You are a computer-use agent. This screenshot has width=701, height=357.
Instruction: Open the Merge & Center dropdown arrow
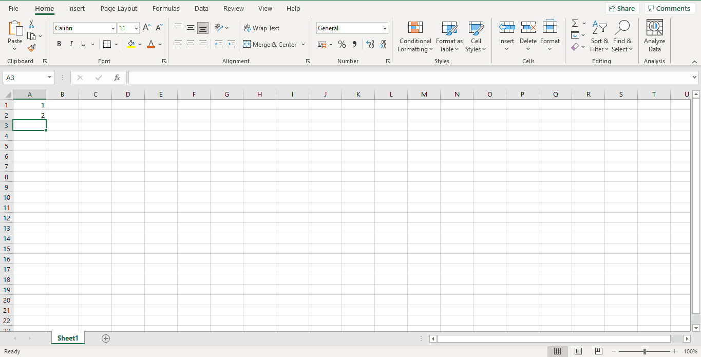(304, 45)
